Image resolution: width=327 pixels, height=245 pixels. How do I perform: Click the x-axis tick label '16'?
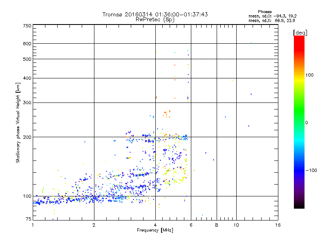278,225
